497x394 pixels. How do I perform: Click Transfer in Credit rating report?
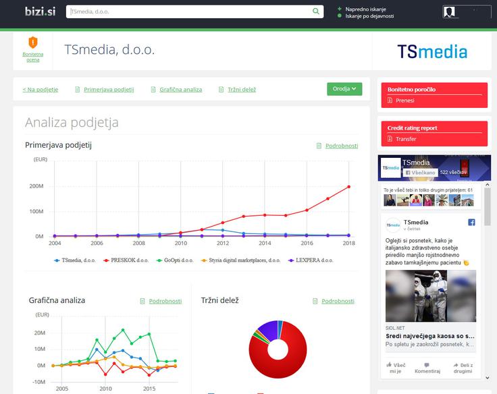pos(406,139)
